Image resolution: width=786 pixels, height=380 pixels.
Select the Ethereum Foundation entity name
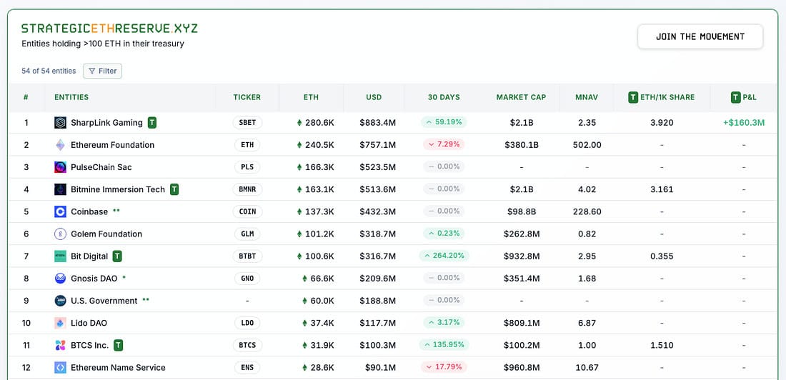click(x=112, y=145)
